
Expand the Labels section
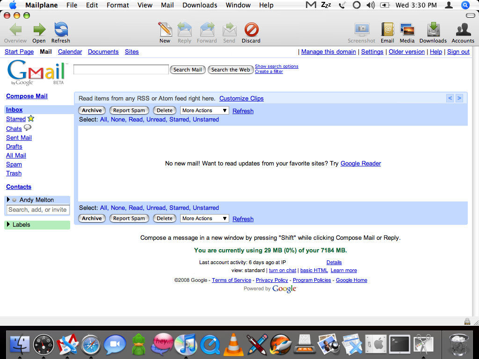click(8, 225)
